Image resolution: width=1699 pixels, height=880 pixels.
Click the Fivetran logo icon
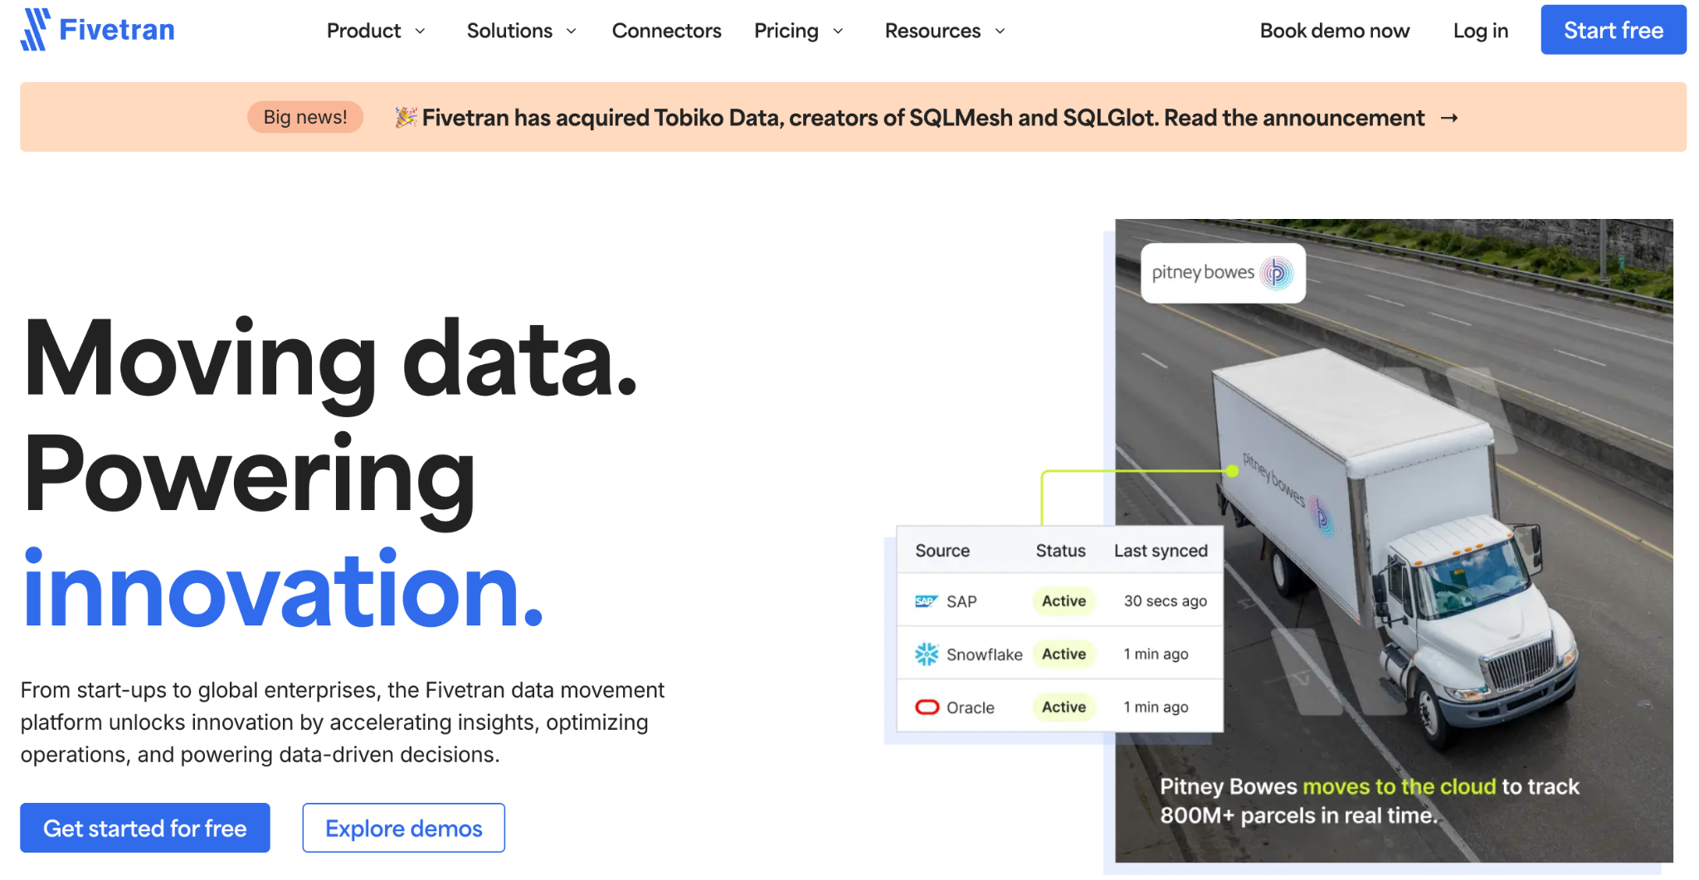36,30
